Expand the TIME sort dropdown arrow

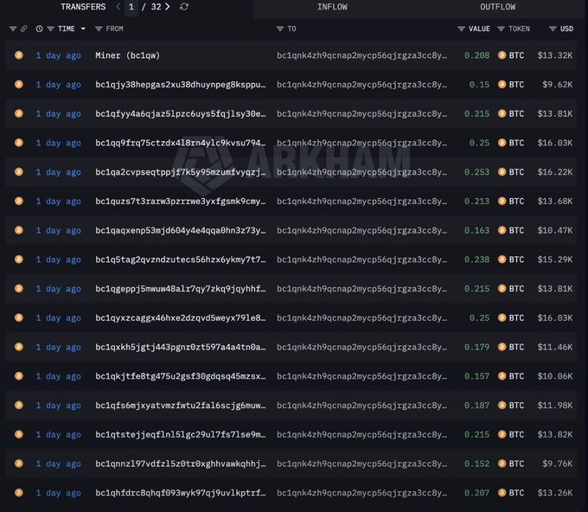(83, 29)
